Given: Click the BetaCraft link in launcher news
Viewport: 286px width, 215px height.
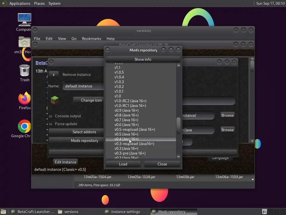Looking at the screenshot, I should 41,63.
